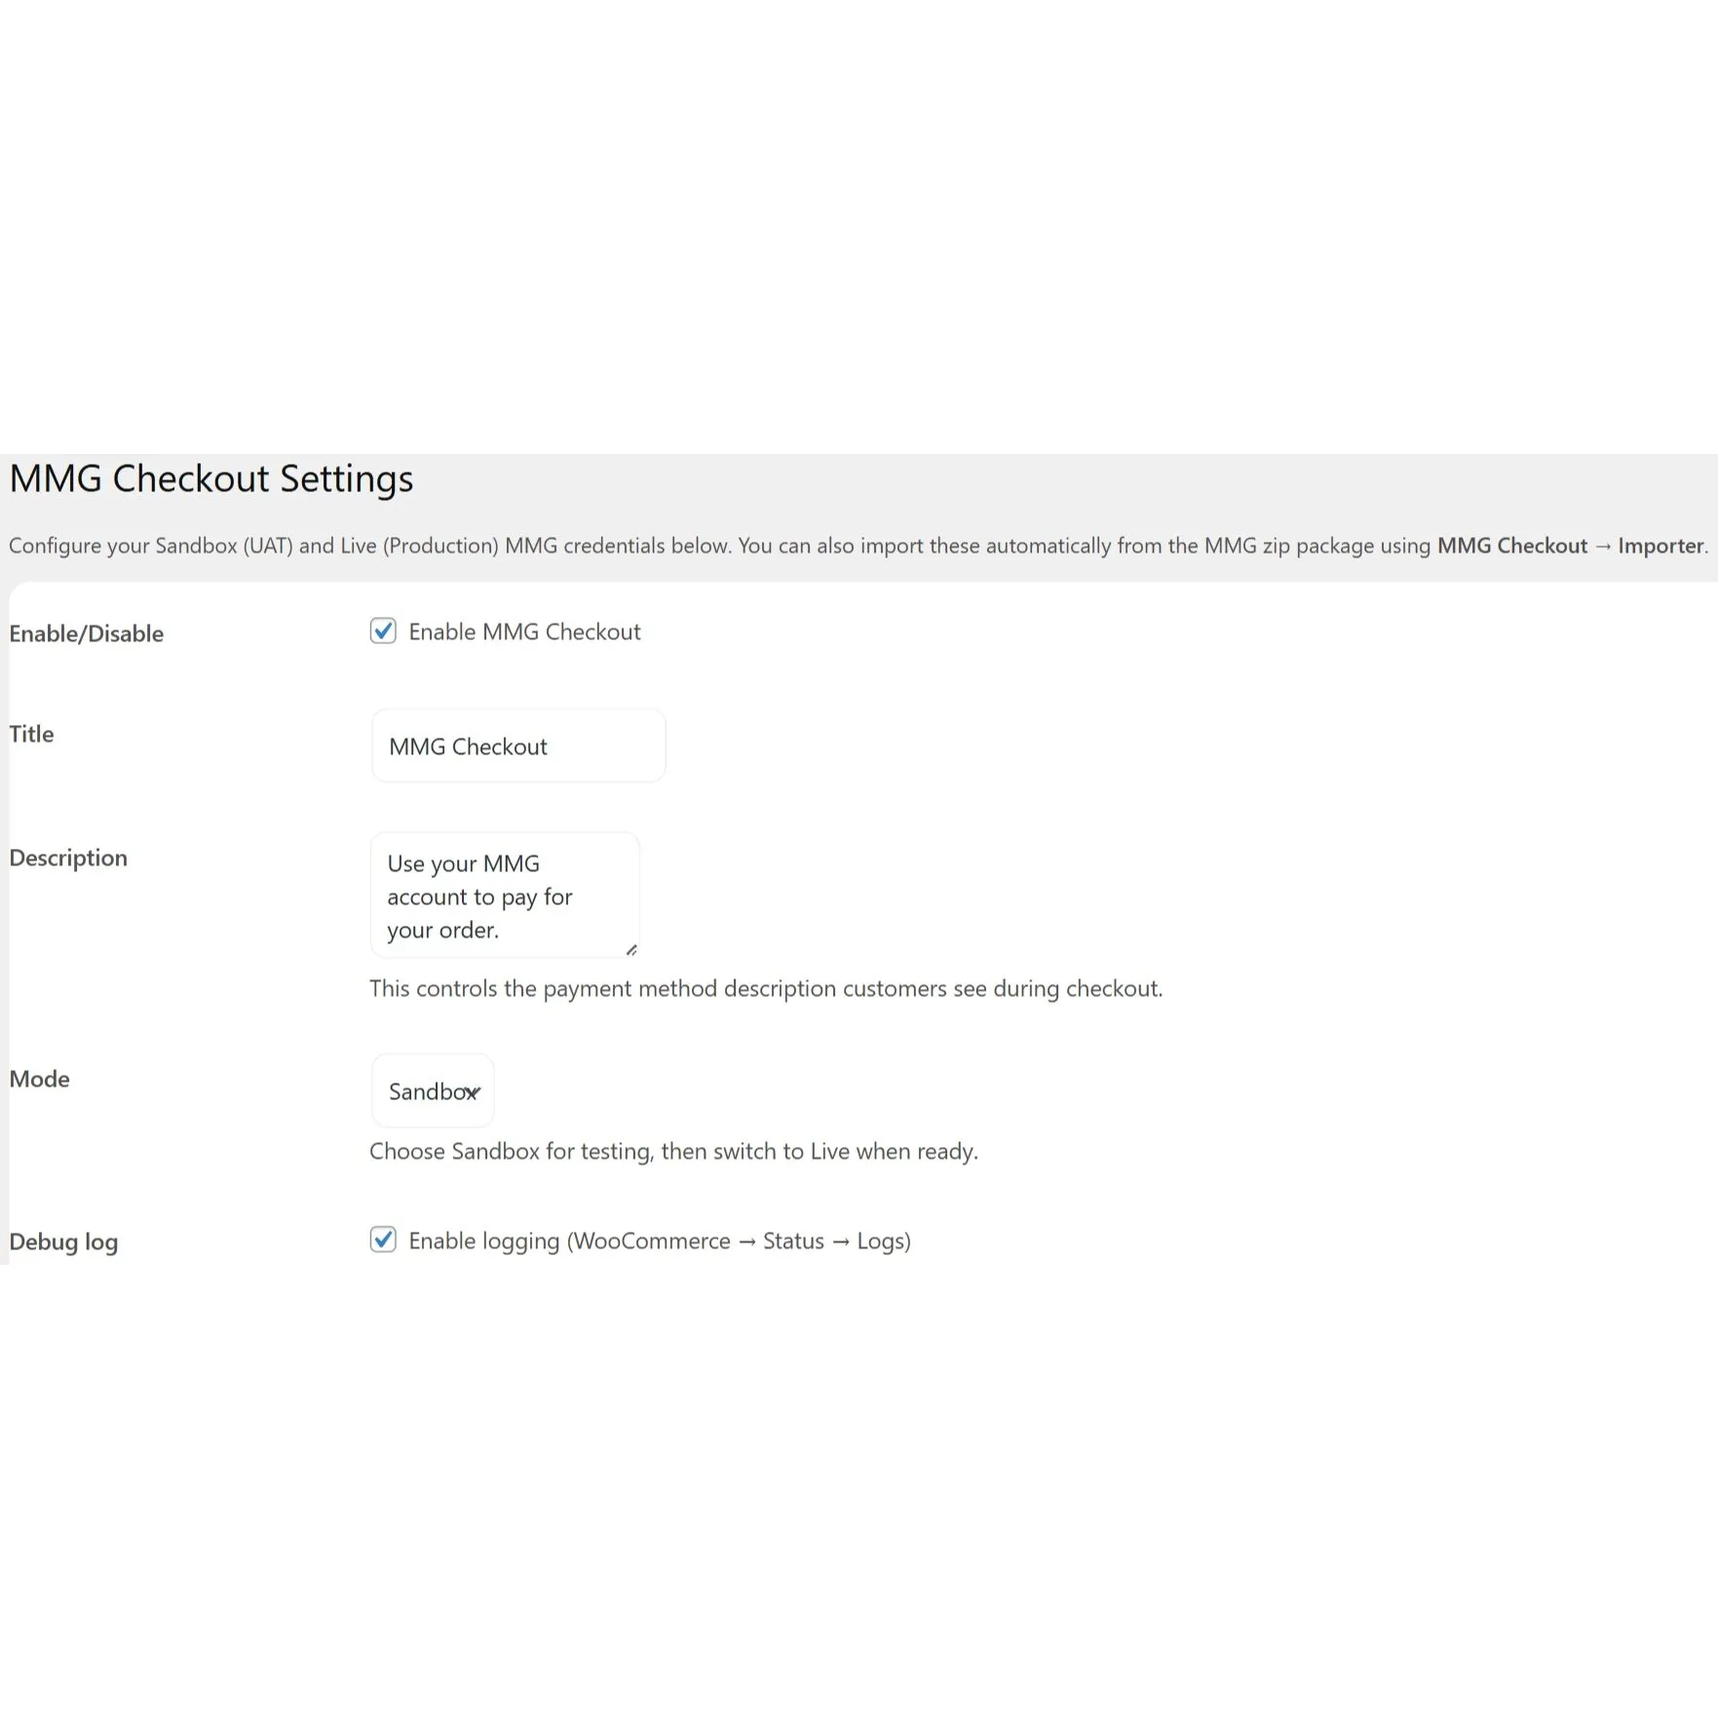
Task: Click the Description textarea resize handle
Action: 631,950
